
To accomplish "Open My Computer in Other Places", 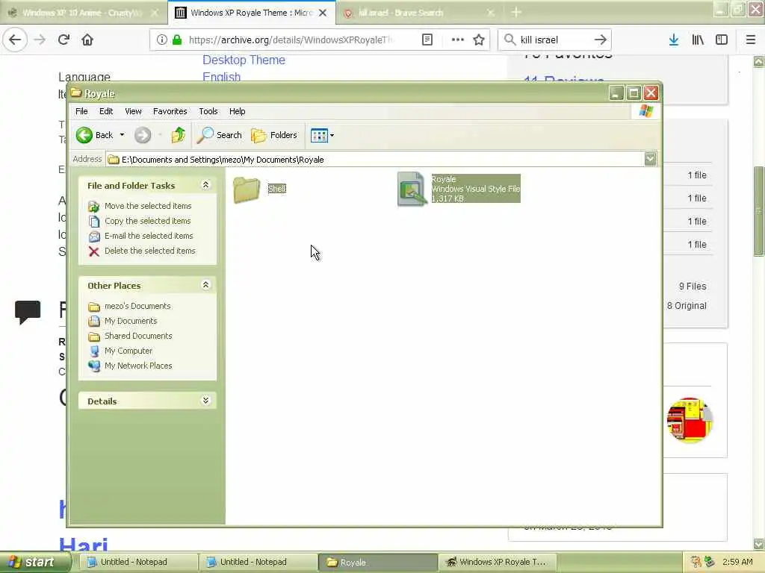I will click(x=128, y=351).
